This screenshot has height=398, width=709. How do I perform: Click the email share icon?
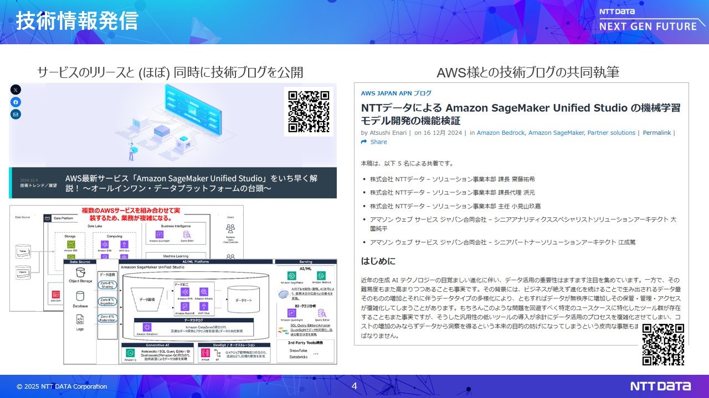[16, 114]
